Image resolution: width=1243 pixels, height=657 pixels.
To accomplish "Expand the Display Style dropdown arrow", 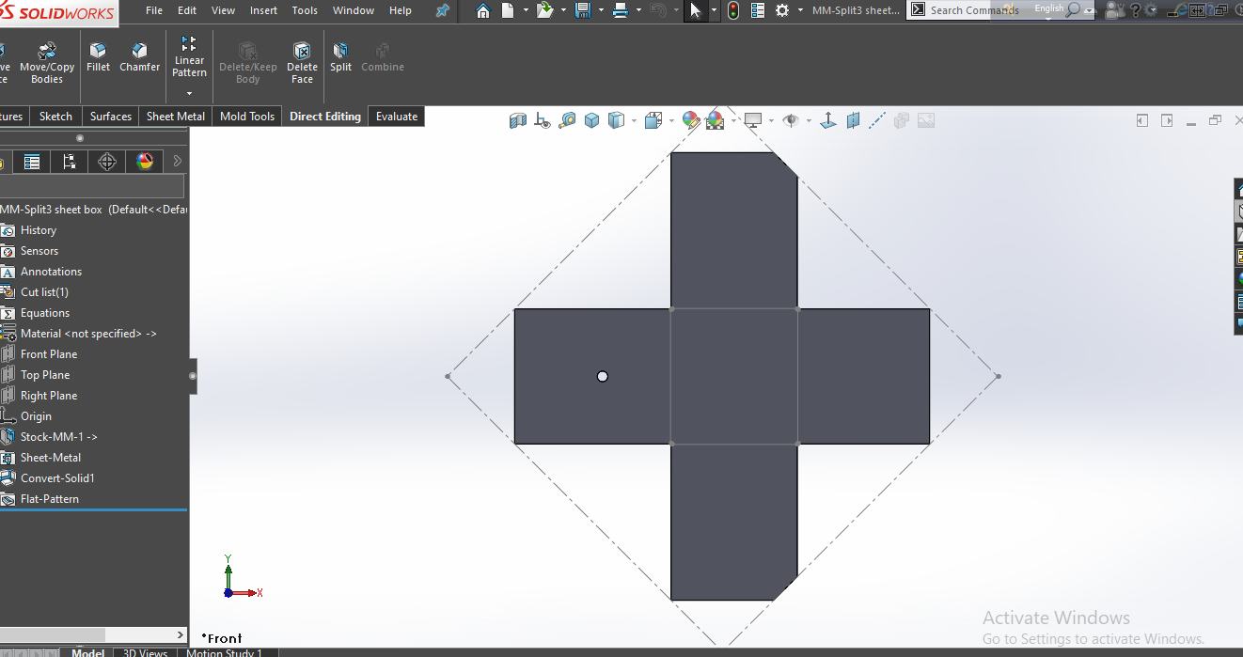I will (635, 120).
